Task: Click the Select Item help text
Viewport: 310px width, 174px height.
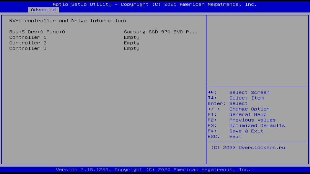Action: point(246,98)
